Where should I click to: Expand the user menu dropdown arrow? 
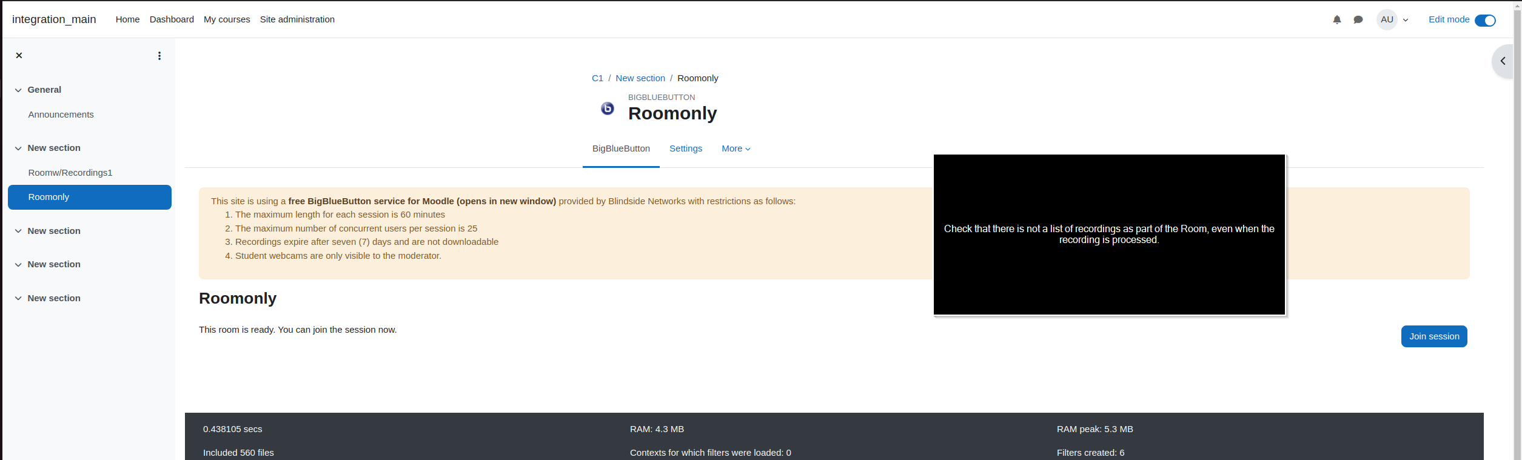(x=1406, y=20)
